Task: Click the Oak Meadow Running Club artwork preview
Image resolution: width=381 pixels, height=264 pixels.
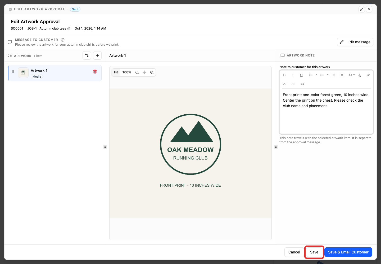Action: [x=190, y=153]
